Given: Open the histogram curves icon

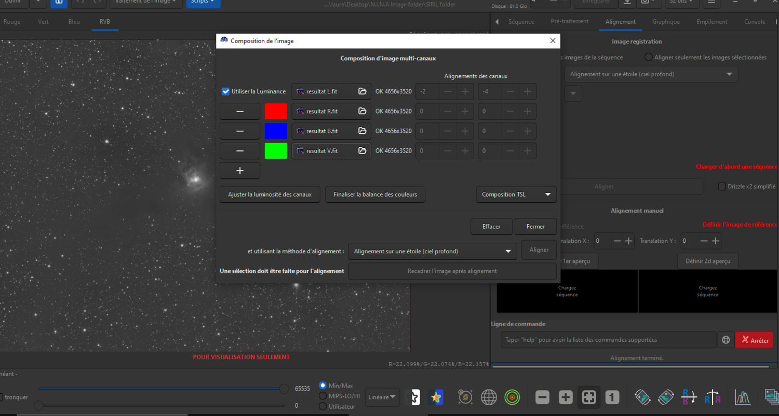Looking at the screenshot, I should click(743, 397).
